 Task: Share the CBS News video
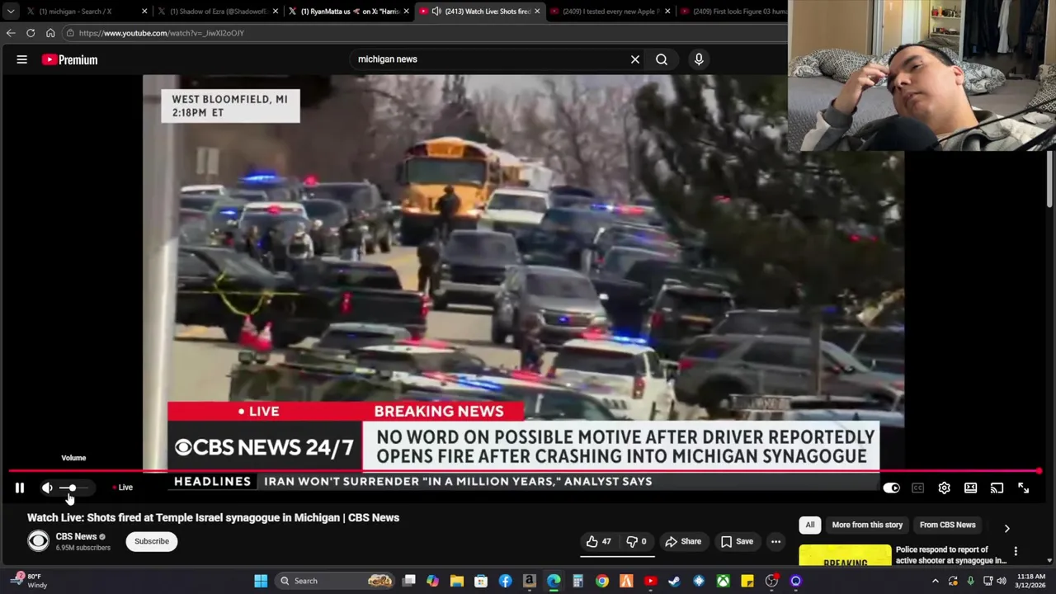683,541
